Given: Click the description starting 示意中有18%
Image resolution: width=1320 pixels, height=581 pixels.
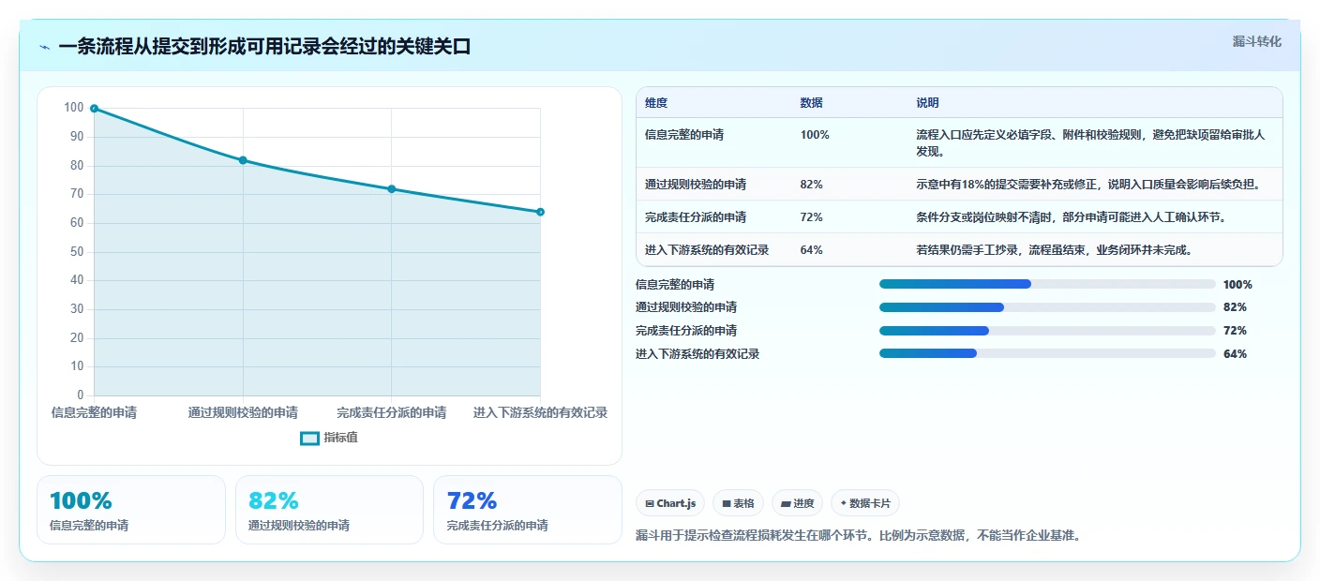Looking at the screenshot, I should pos(1088,185).
